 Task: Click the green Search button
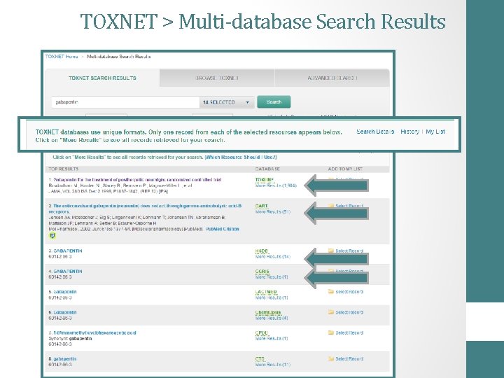(x=274, y=102)
